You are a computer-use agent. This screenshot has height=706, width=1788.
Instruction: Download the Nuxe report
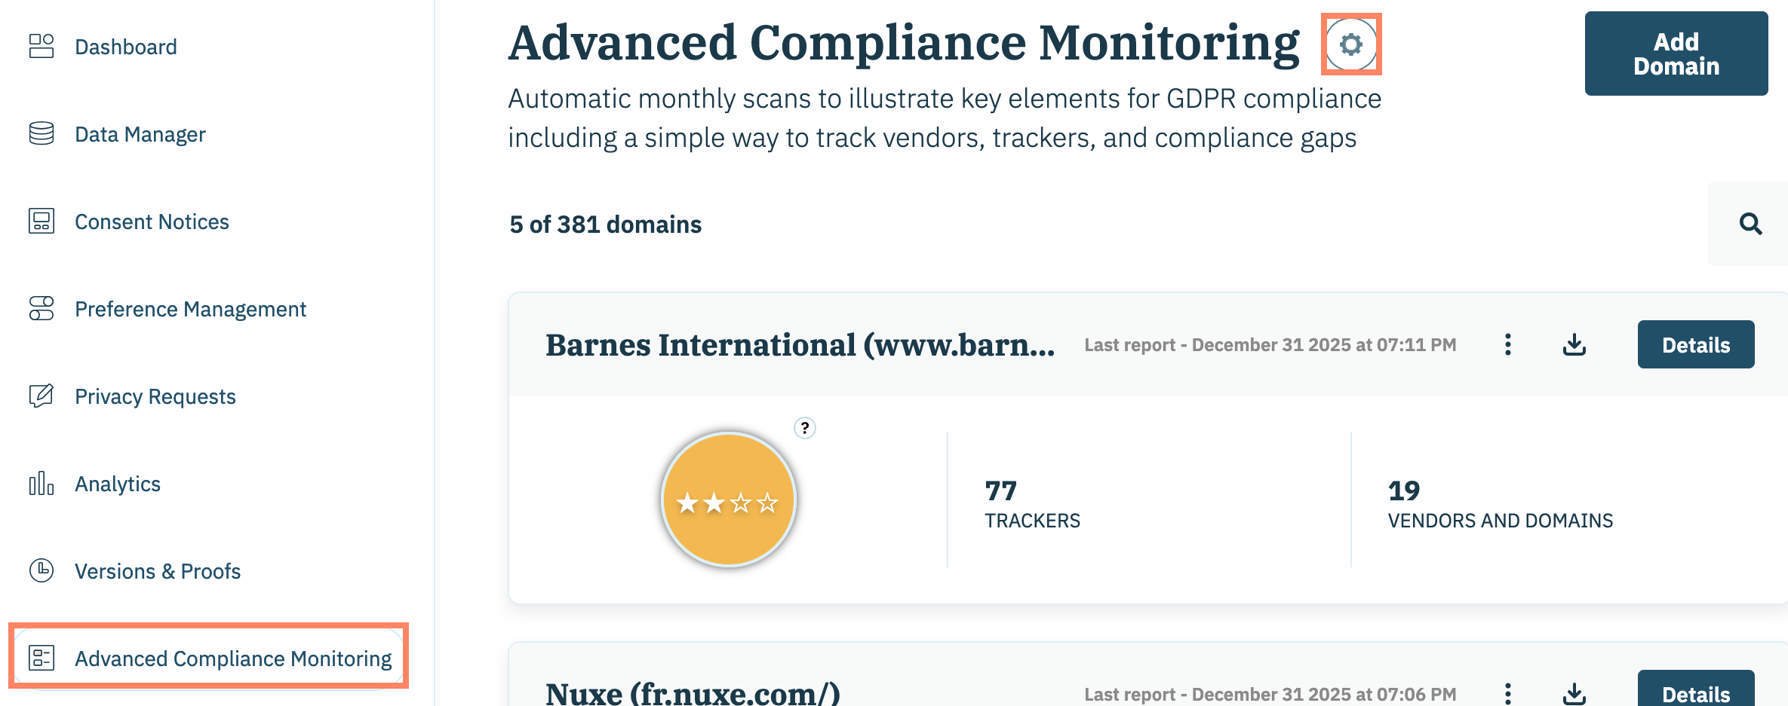1574,692
